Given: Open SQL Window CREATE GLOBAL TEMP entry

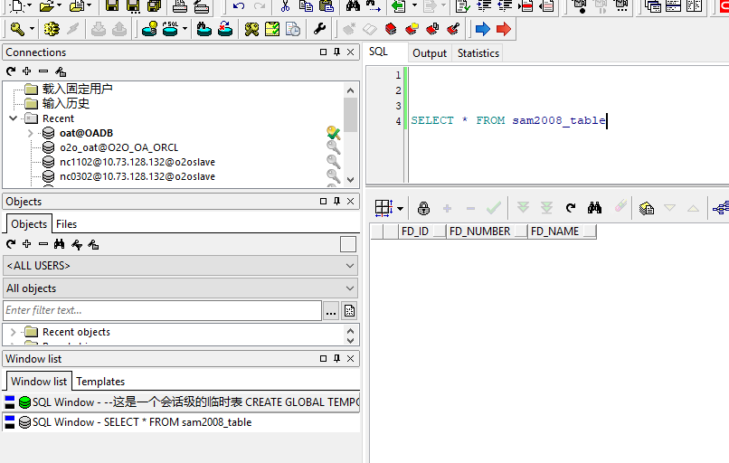Looking at the screenshot, I should coord(181,402).
